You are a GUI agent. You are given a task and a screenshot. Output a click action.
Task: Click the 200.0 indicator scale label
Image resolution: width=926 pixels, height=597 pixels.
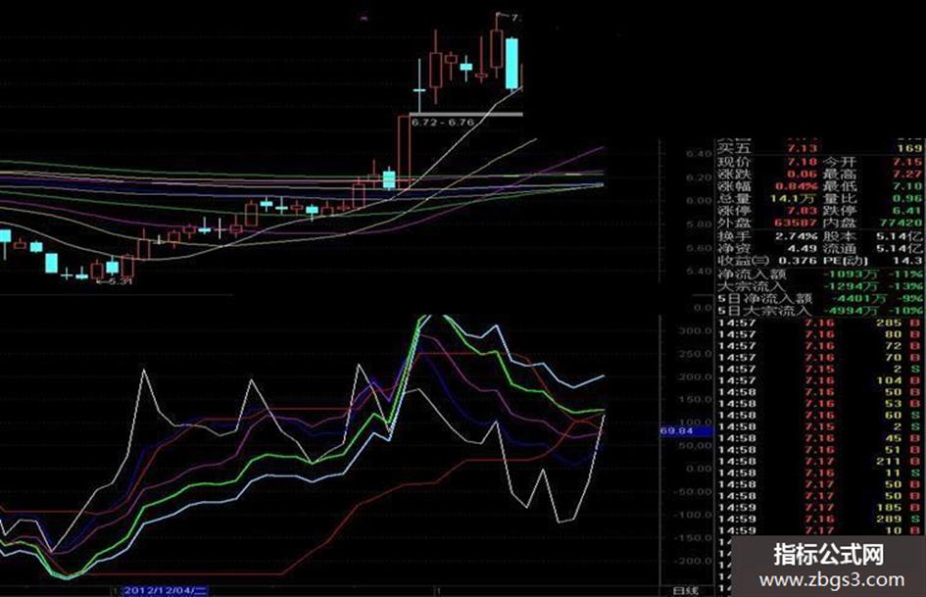pyautogui.click(x=695, y=376)
